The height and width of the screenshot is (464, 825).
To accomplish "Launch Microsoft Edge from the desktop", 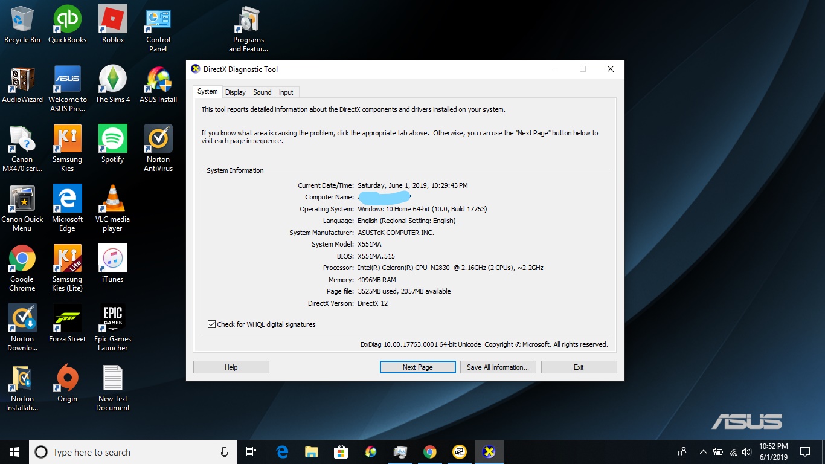I will 67,209.
